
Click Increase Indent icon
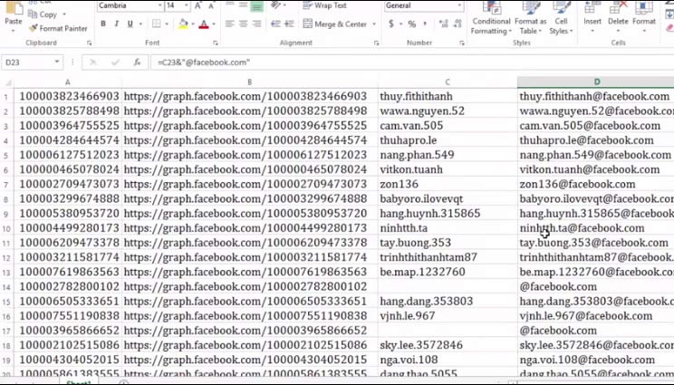[x=289, y=24]
